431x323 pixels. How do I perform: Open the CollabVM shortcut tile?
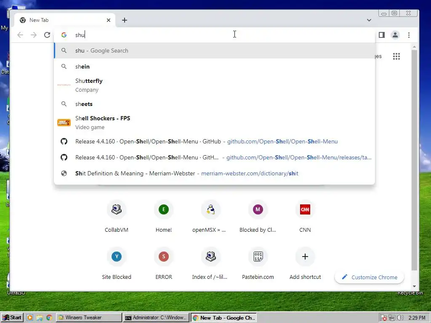(x=117, y=217)
